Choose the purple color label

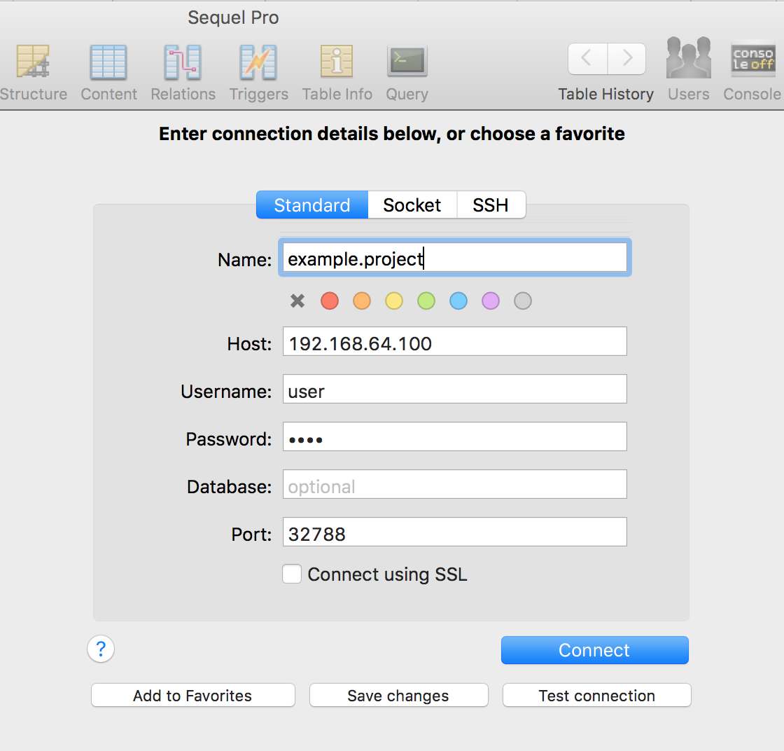pyautogui.click(x=491, y=301)
